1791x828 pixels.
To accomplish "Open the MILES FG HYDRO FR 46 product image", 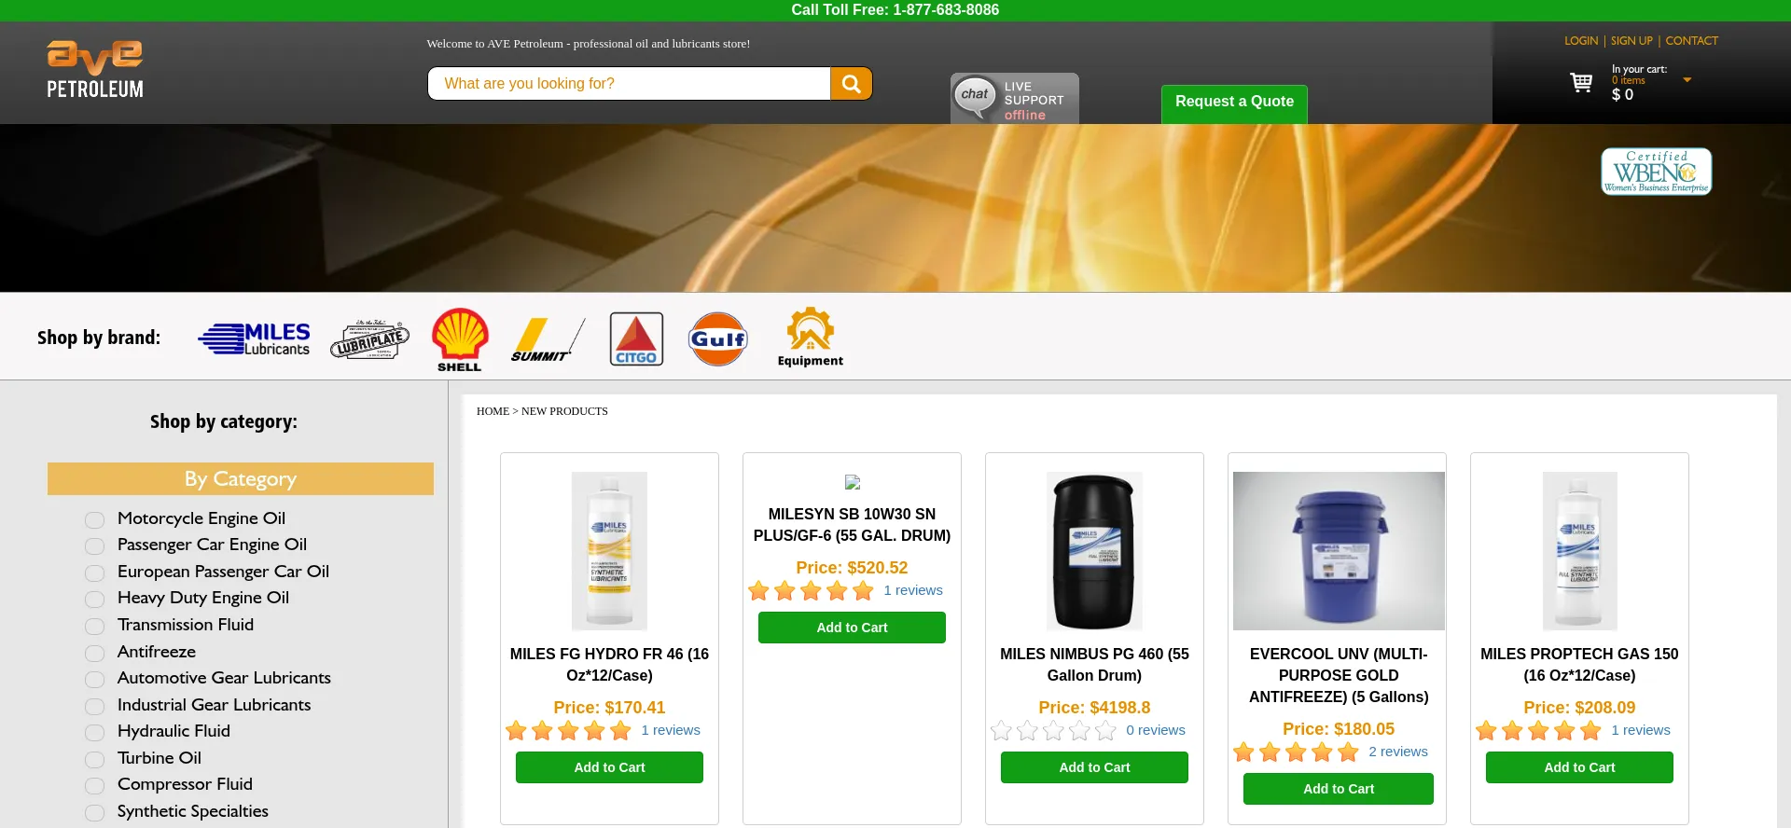I will pos(609,550).
